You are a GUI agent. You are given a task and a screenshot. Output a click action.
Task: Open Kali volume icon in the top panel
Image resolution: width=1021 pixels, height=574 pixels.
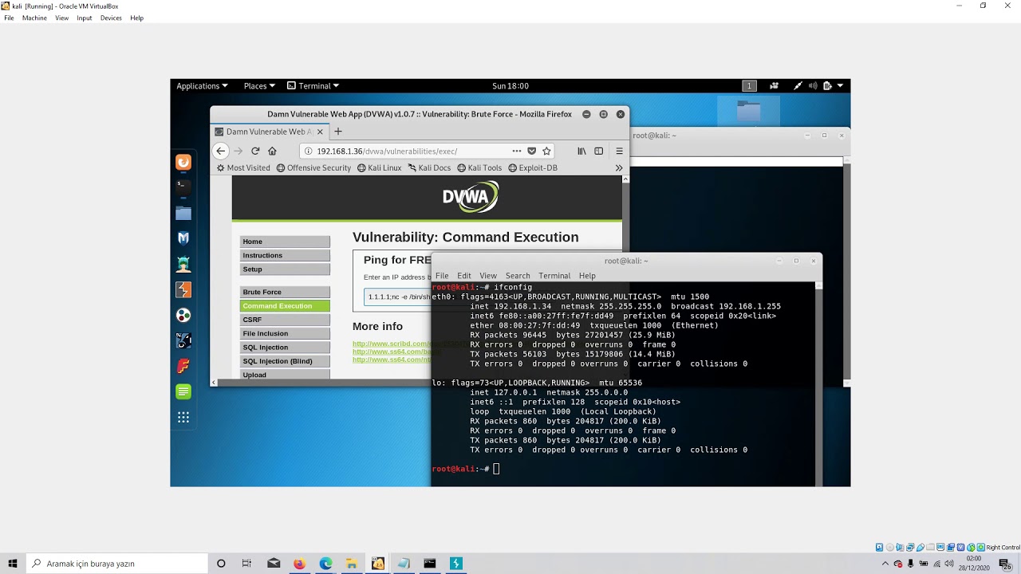point(813,85)
